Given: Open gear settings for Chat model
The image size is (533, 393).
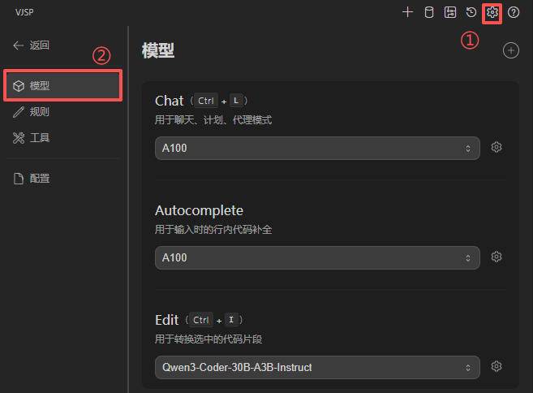Looking at the screenshot, I should pyautogui.click(x=496, y=148).
